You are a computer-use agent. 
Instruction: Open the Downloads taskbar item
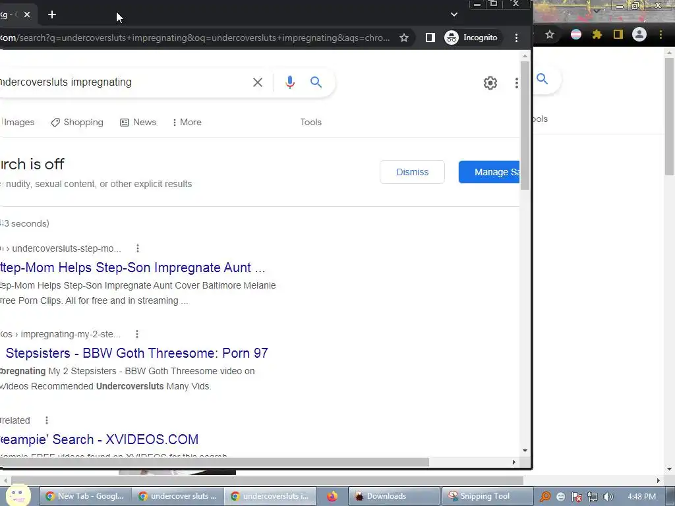tap(394, 496)
